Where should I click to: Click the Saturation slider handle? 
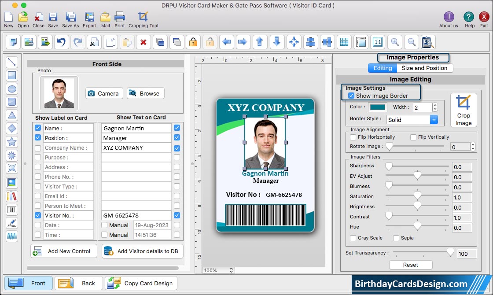pos(417,196)
